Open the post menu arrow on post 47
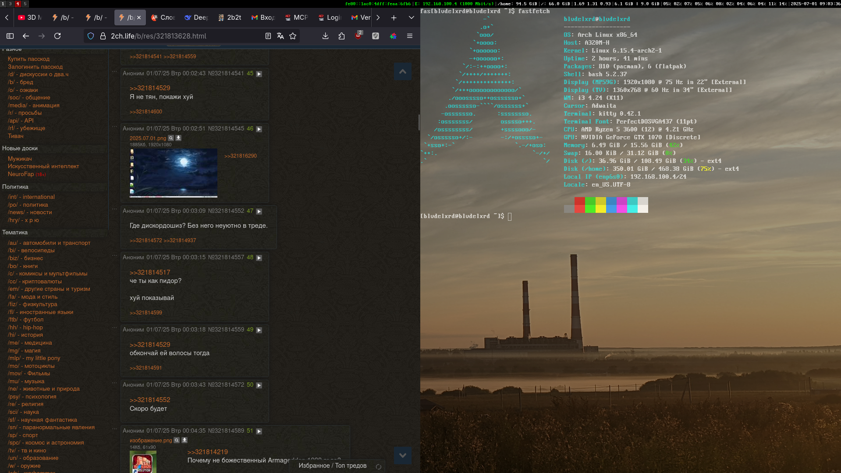Image resolution: width=841 pixels, height=473 pixels. pyautogui.click(x=259, y=212)
